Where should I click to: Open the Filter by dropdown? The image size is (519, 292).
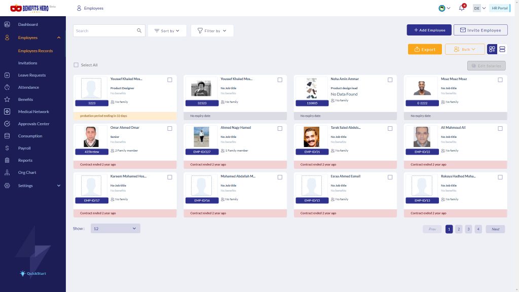coord(212,31)
